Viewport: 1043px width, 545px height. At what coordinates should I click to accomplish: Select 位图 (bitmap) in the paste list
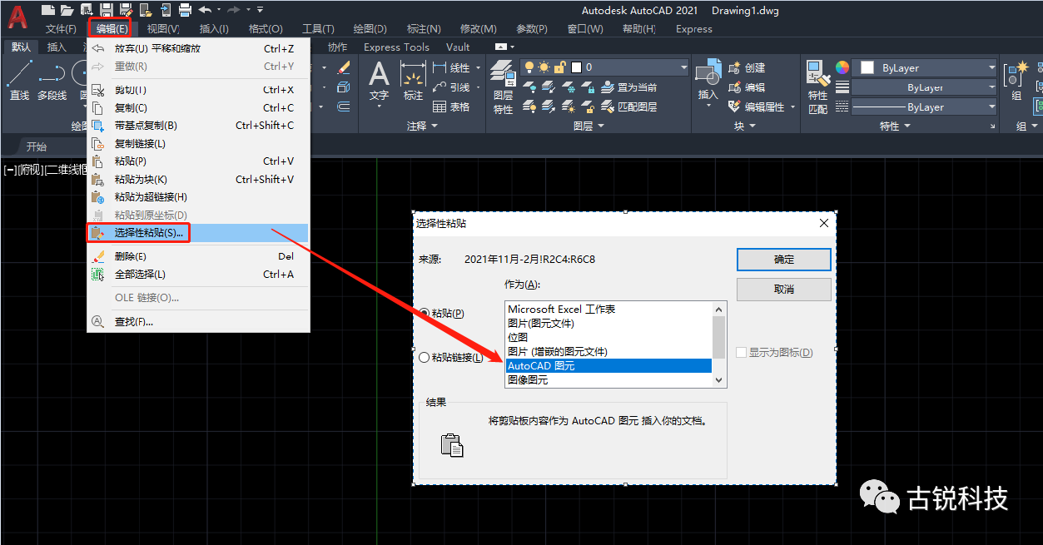click(x=608, y=338)
